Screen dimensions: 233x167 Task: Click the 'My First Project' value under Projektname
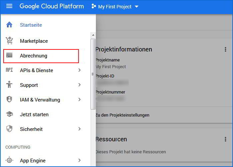pyautogui.click(x=111, y=67)
